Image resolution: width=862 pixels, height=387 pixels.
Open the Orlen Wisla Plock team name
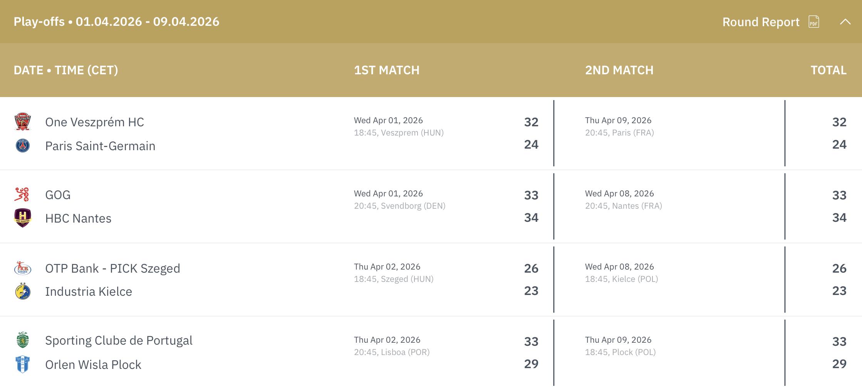pos(93,365)
